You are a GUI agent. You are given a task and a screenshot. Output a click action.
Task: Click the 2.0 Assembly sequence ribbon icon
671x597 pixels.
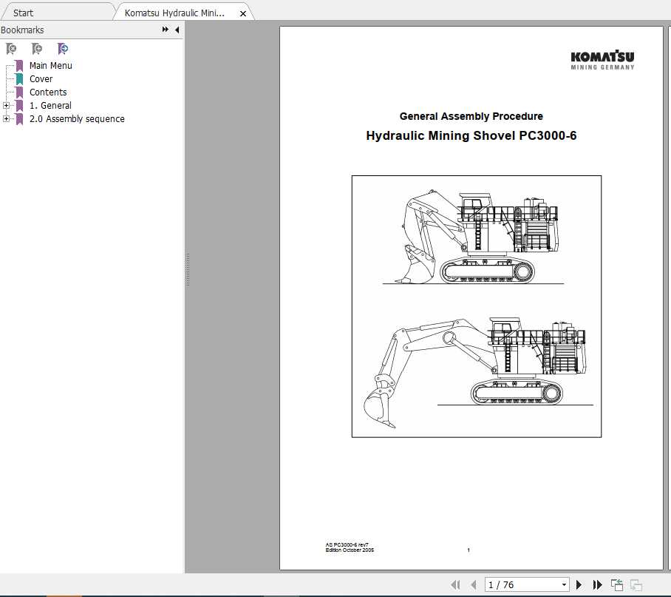[19, 118]
